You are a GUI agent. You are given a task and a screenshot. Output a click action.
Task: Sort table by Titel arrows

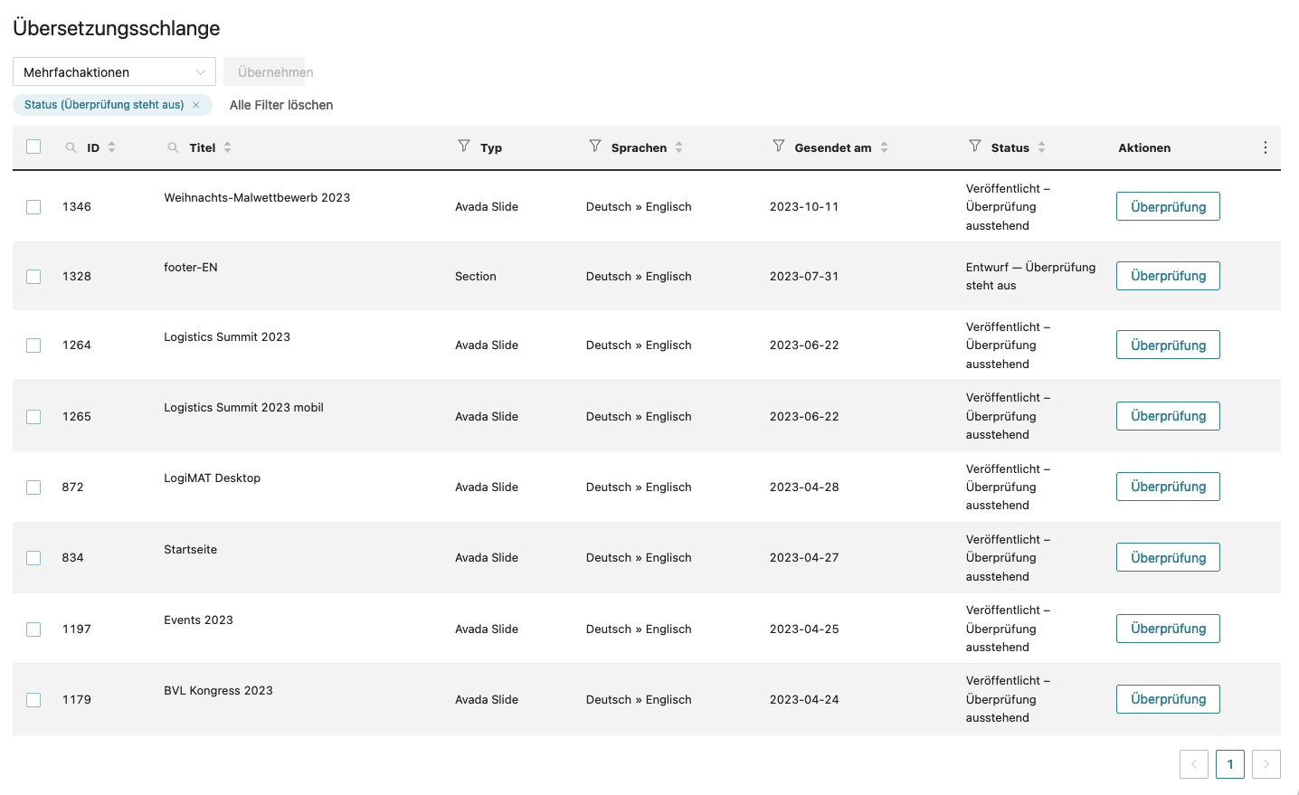[228, 147]
